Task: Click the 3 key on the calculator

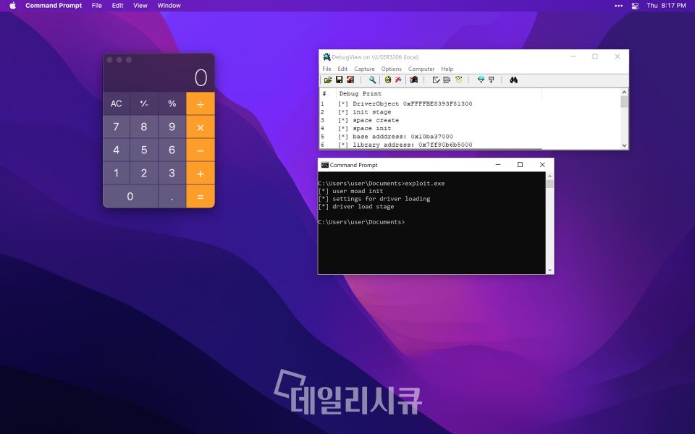Action: [x=172, y=173]
